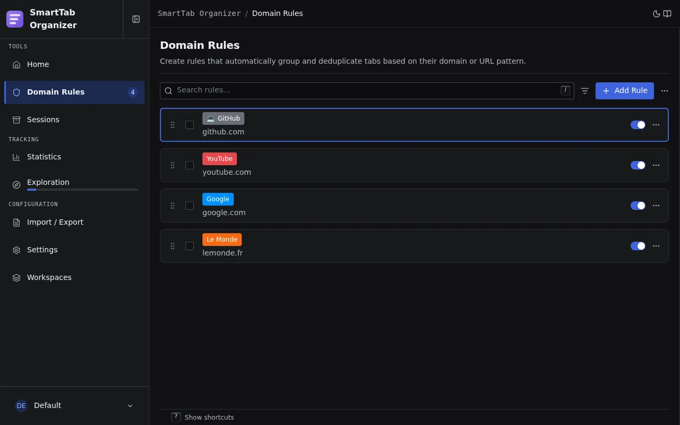Open filter options icon

pos(585,91)
